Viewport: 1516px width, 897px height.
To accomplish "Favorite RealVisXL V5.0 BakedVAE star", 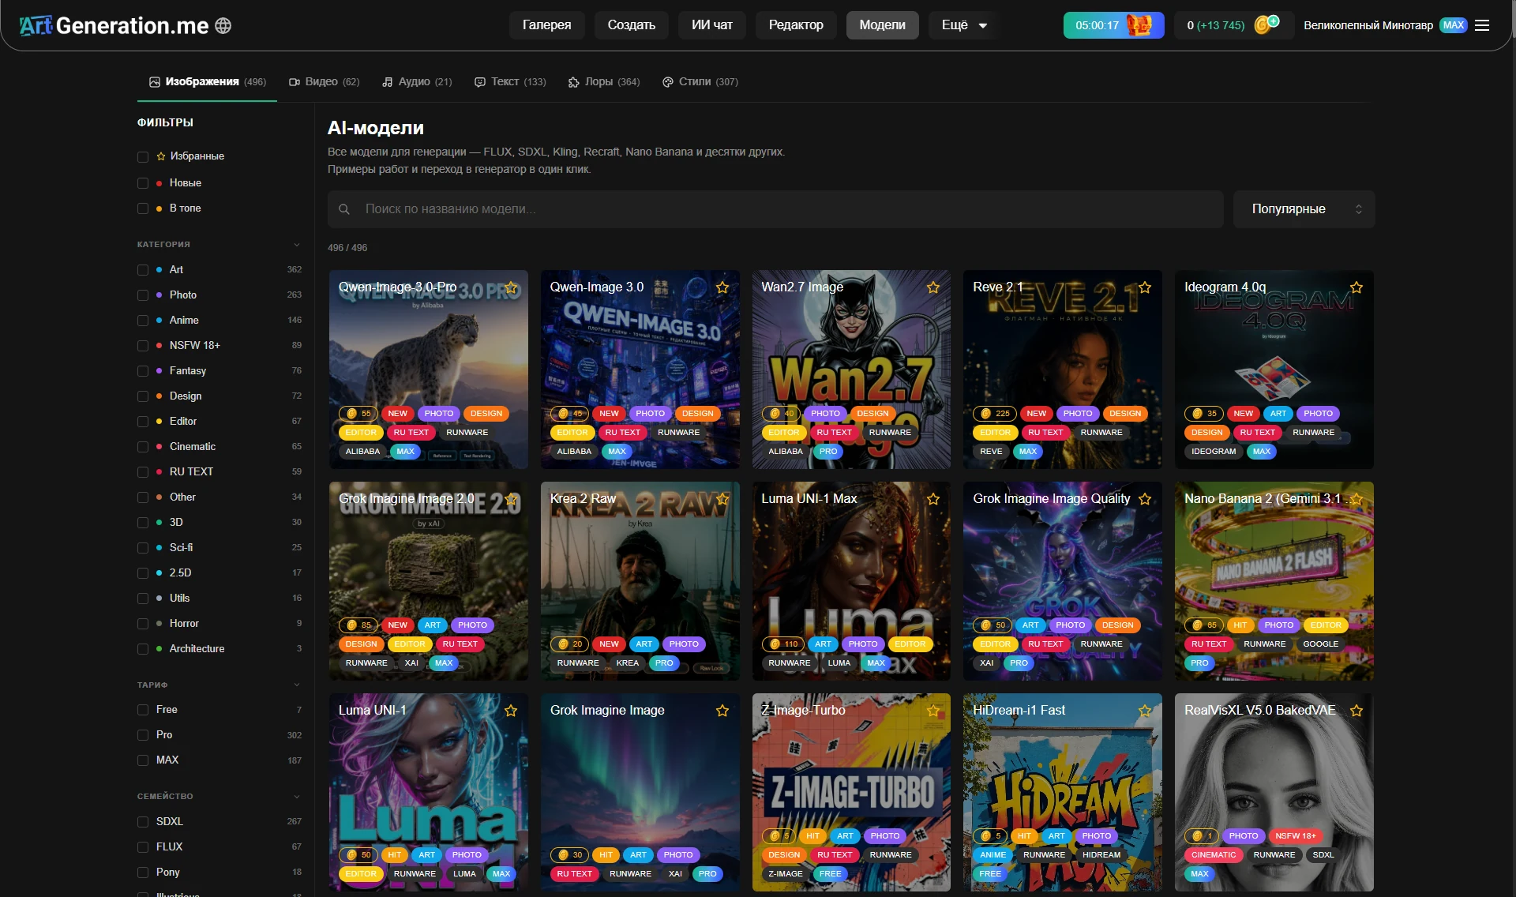I will [1357, 711].
